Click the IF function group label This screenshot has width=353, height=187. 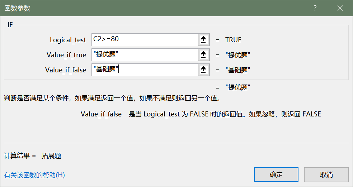coord(10,25)
